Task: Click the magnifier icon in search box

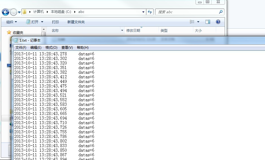Action: click(220, 12)
